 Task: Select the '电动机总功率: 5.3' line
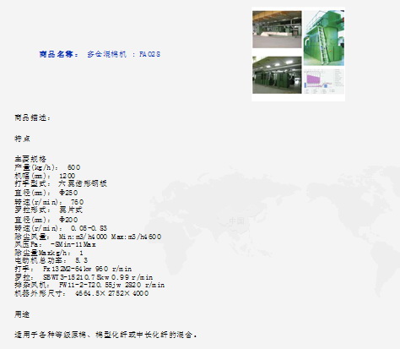(x=51, y=260)
